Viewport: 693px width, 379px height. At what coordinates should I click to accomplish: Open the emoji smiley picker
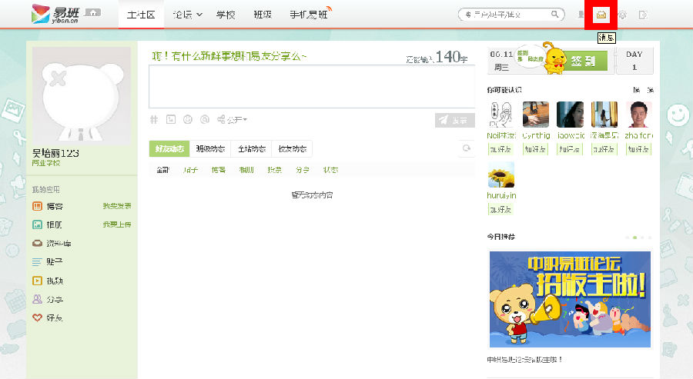[x=188, y=119]
